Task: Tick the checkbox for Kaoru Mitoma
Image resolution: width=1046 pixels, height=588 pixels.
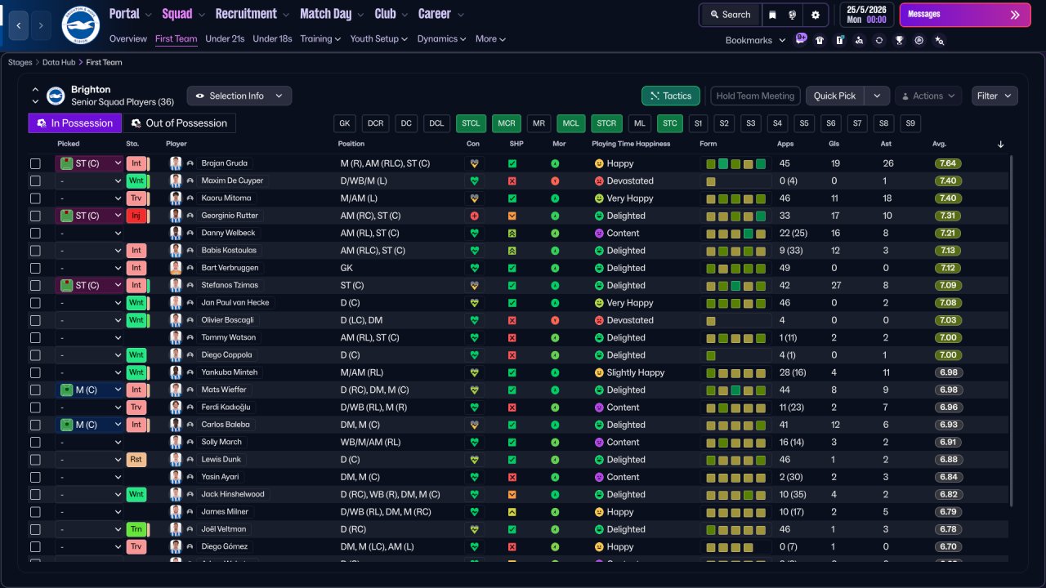Action: click(35, 198)
